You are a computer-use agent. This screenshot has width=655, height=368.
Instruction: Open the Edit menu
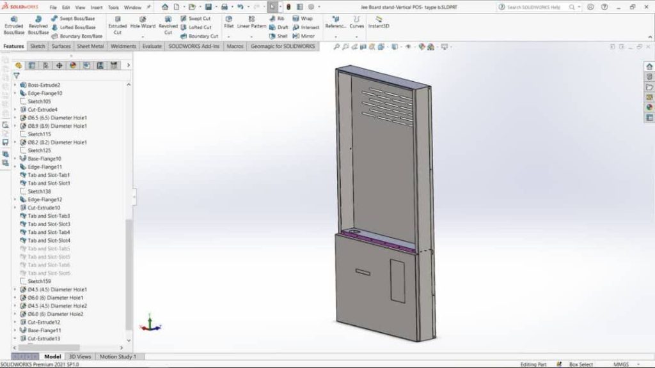(66, 8)
